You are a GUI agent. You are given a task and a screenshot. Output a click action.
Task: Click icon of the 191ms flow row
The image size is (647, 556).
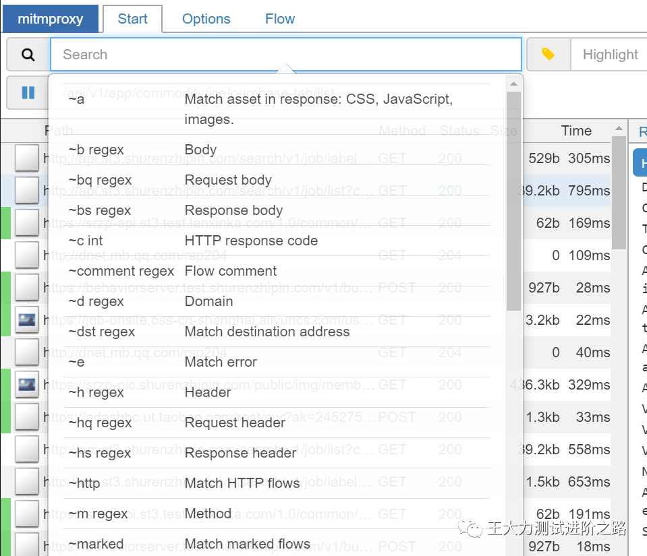point(27,514)
